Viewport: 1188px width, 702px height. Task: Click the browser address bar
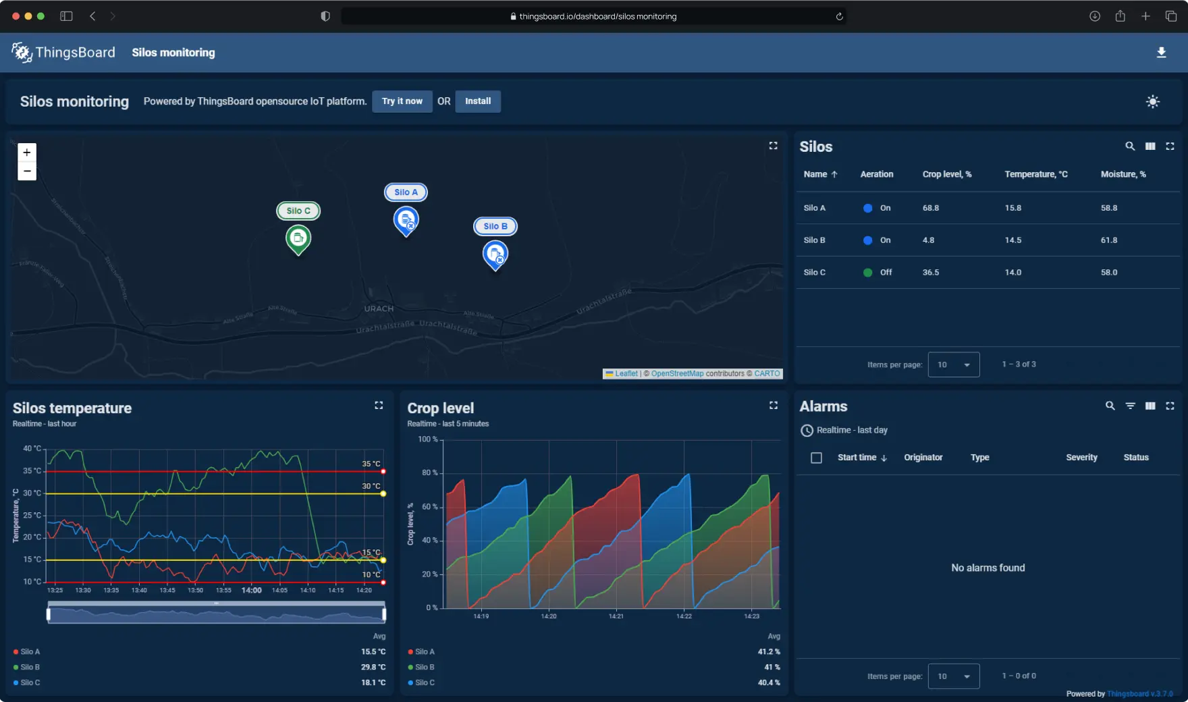click(x=594, y=16)
